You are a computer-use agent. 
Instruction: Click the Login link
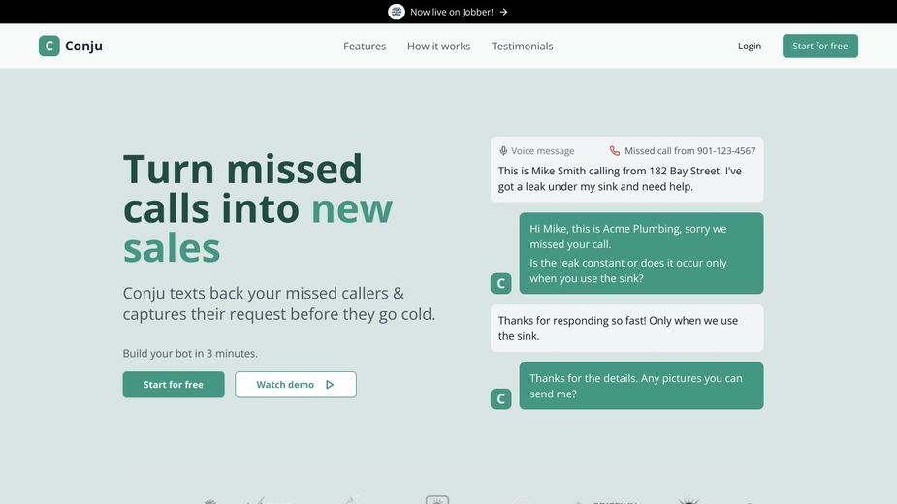pos(750,46)
